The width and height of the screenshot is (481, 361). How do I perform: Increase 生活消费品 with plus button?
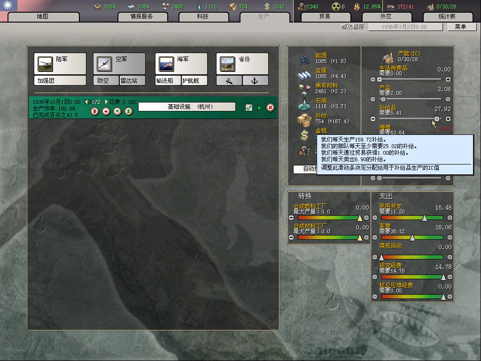click(x=448, y=79)
